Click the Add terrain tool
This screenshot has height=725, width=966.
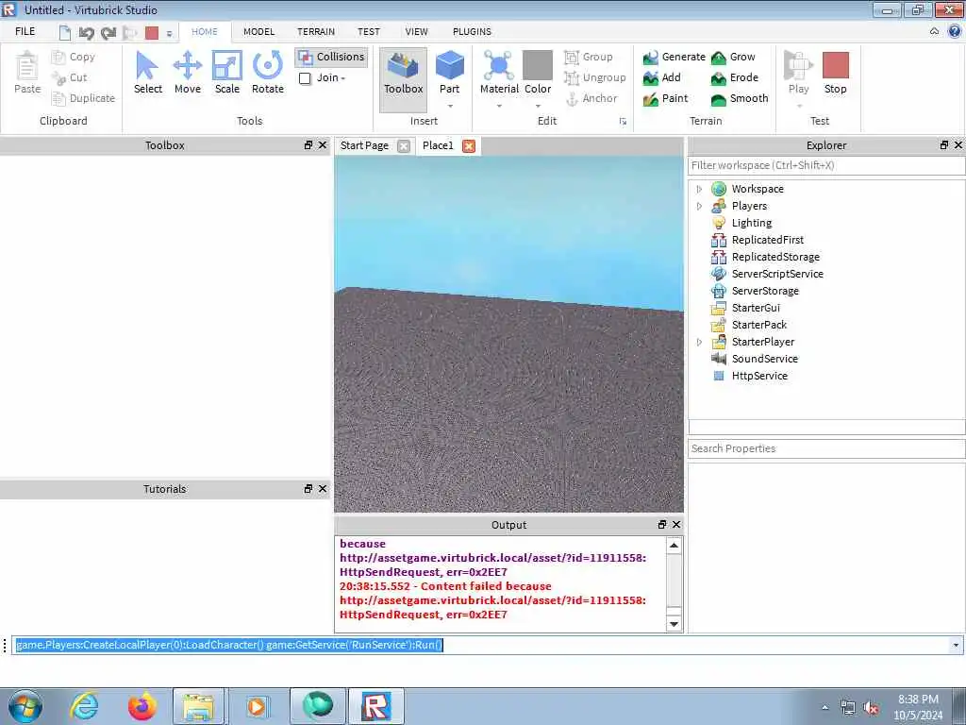pos(661,77)
